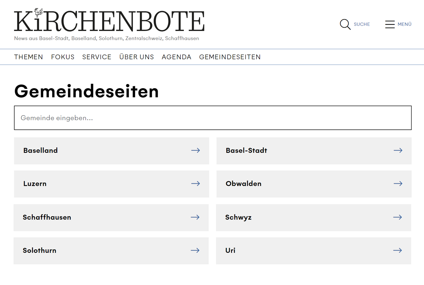
Task: Select Gemeindeseiten in the navigation bar
Action: point(230,57)
